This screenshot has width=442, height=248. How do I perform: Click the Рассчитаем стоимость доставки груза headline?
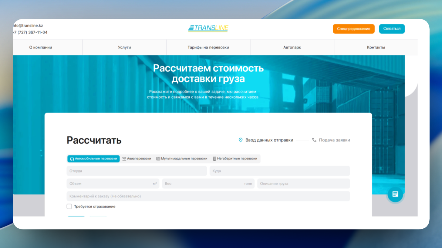pyautogui.click(x=208, y=73)
